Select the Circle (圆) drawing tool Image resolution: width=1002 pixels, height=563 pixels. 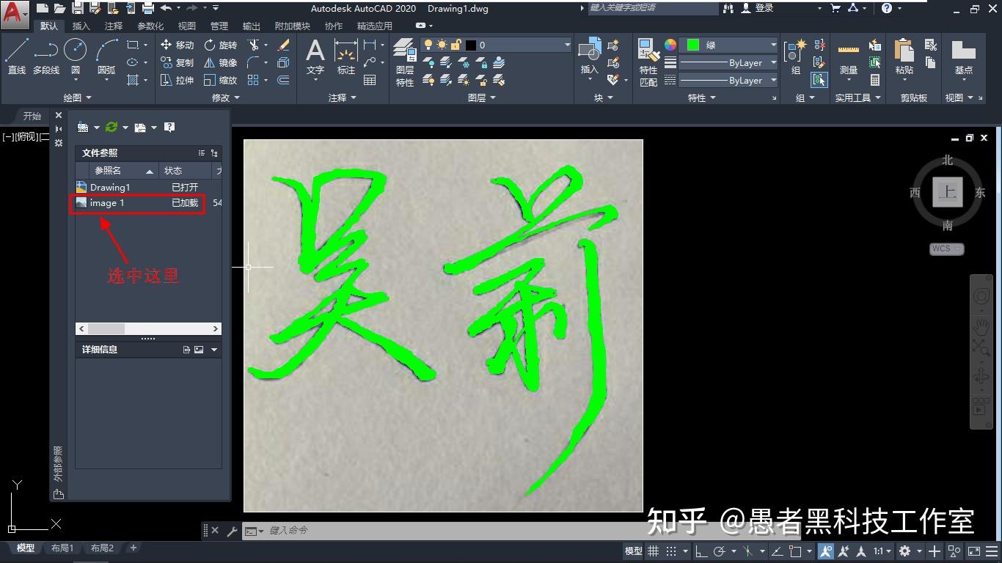coord(75,51)
